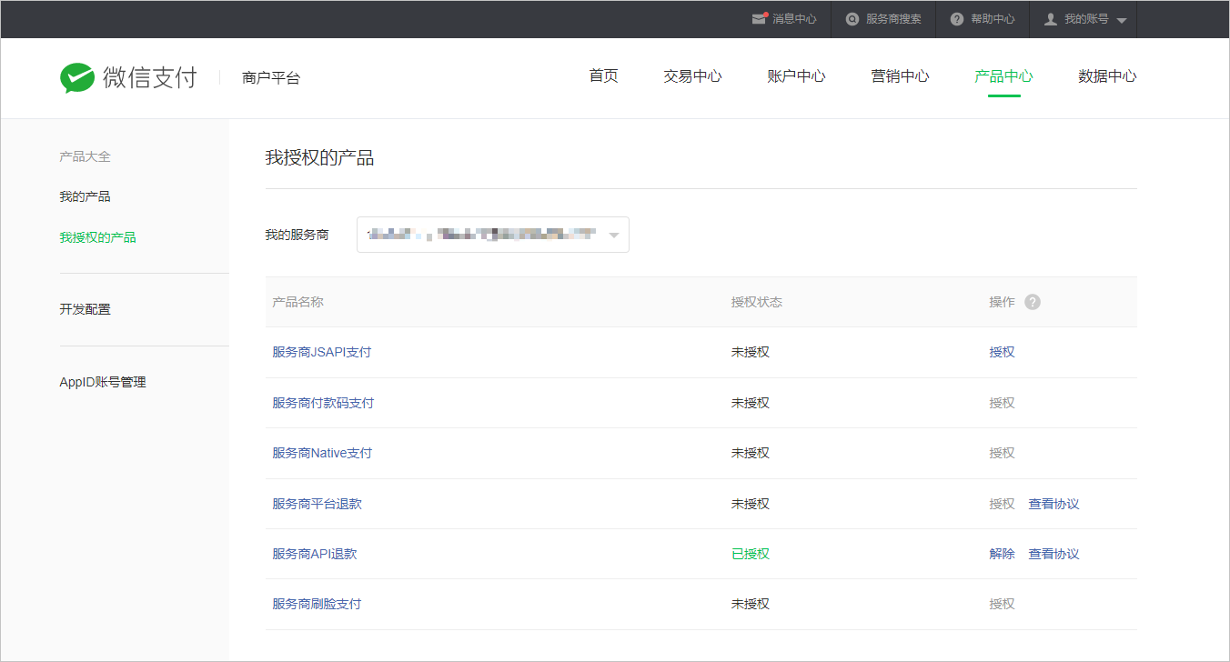Click the 已授权 status of 服务商API退款

(x=751, y=554)
